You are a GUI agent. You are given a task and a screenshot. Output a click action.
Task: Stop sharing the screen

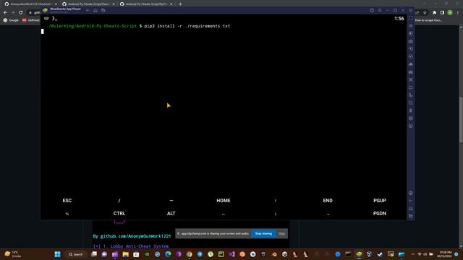[x=263, y=233]
